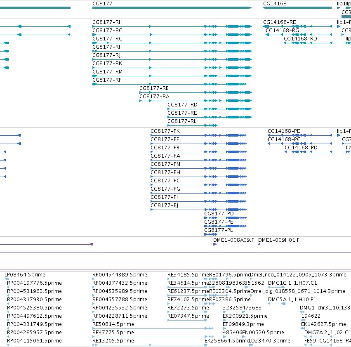Click the CG8177 gene label
This screenshot has height=347, width=351.
[102, 4]
